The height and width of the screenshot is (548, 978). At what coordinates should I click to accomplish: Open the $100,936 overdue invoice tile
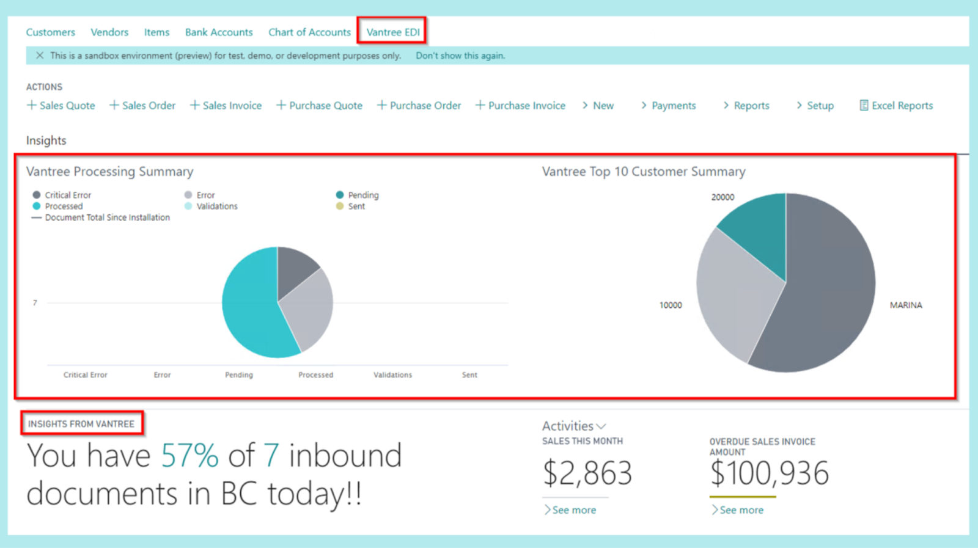[769, 473]
